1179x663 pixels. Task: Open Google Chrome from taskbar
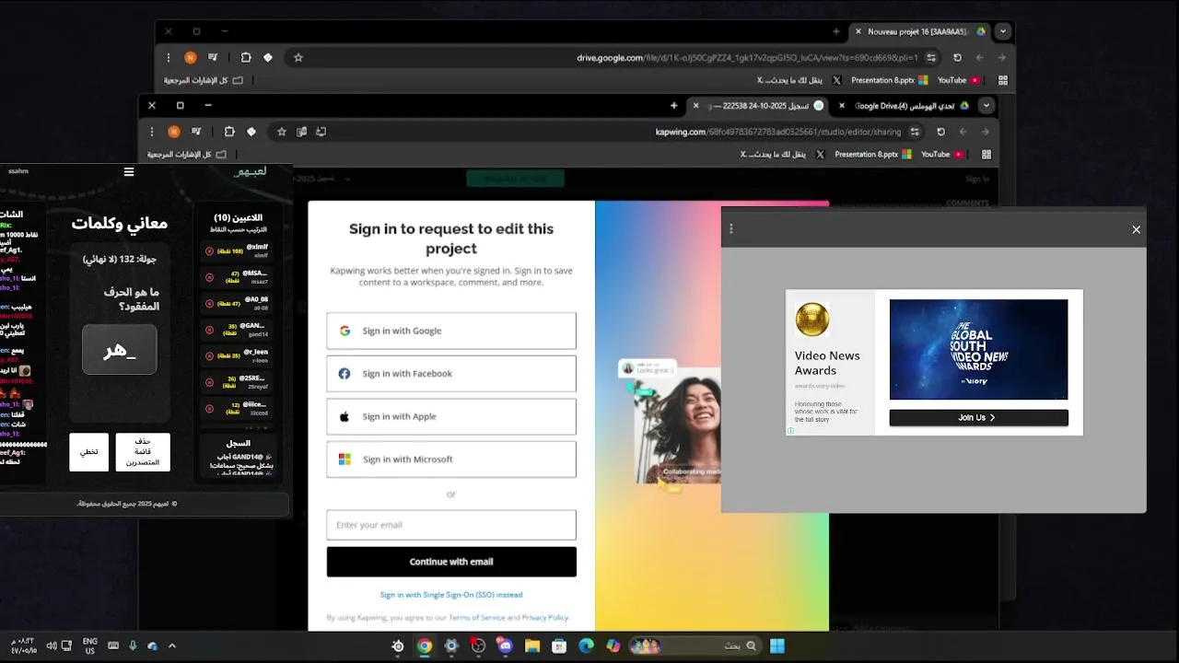click(425, 646)
